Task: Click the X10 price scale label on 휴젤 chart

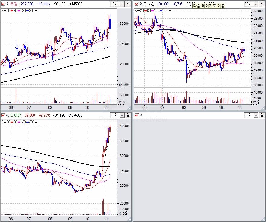Action: click(121, 85)
